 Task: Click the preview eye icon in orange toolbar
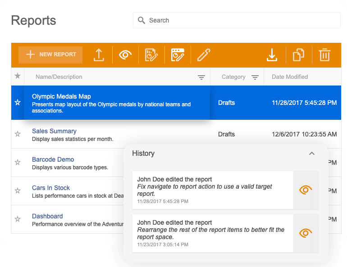click(x=125, y=55)
